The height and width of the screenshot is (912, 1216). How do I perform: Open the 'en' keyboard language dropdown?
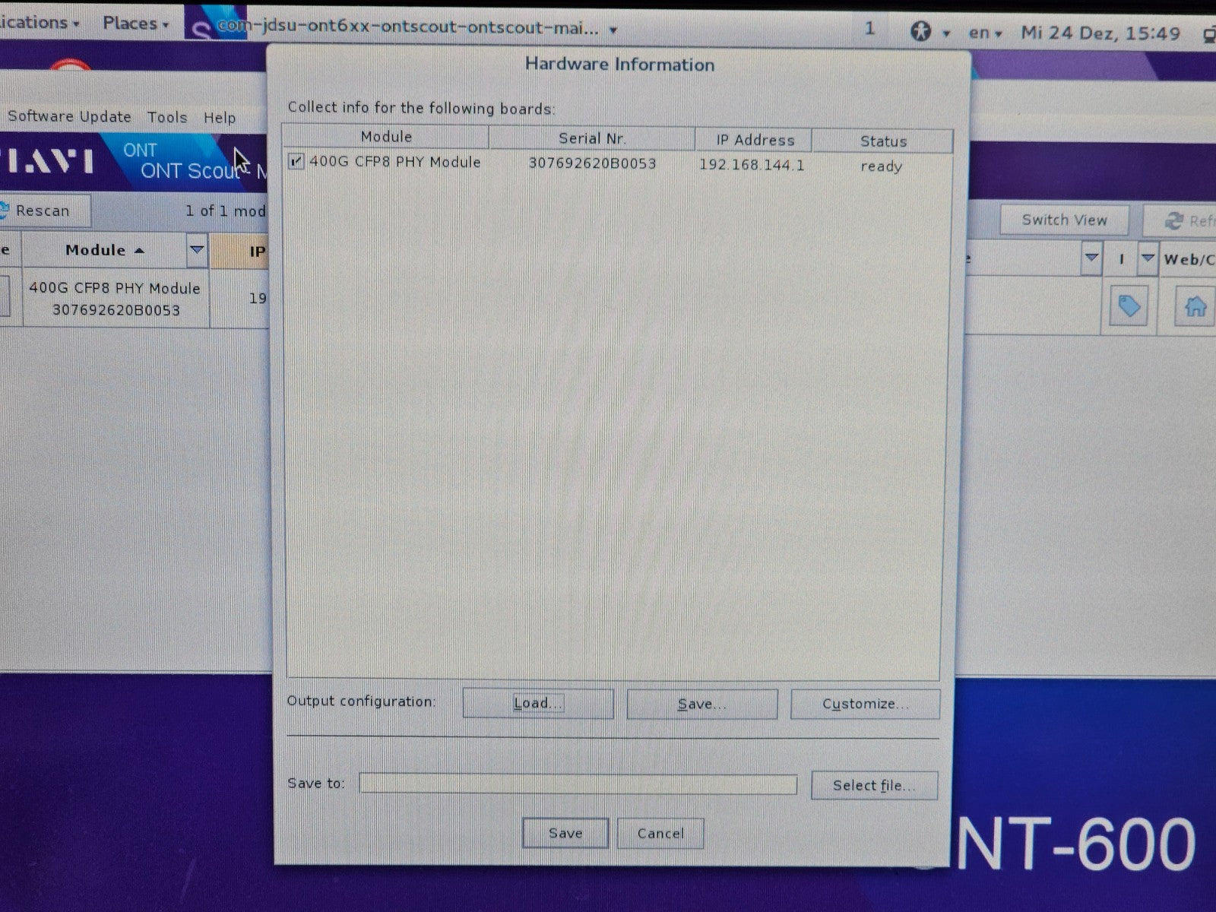pyautogui.click(x=985, y=33)
